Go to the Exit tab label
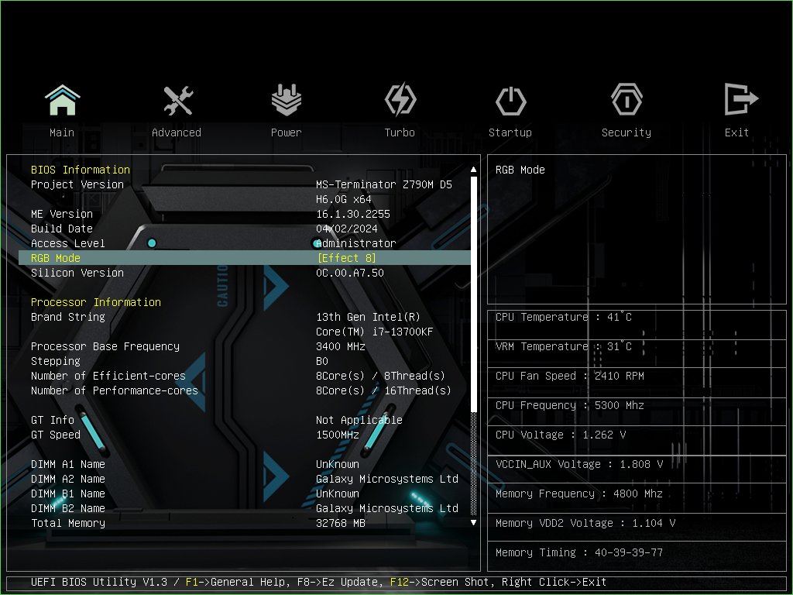Viewport: 793px width, 595px height. (736, 132)
